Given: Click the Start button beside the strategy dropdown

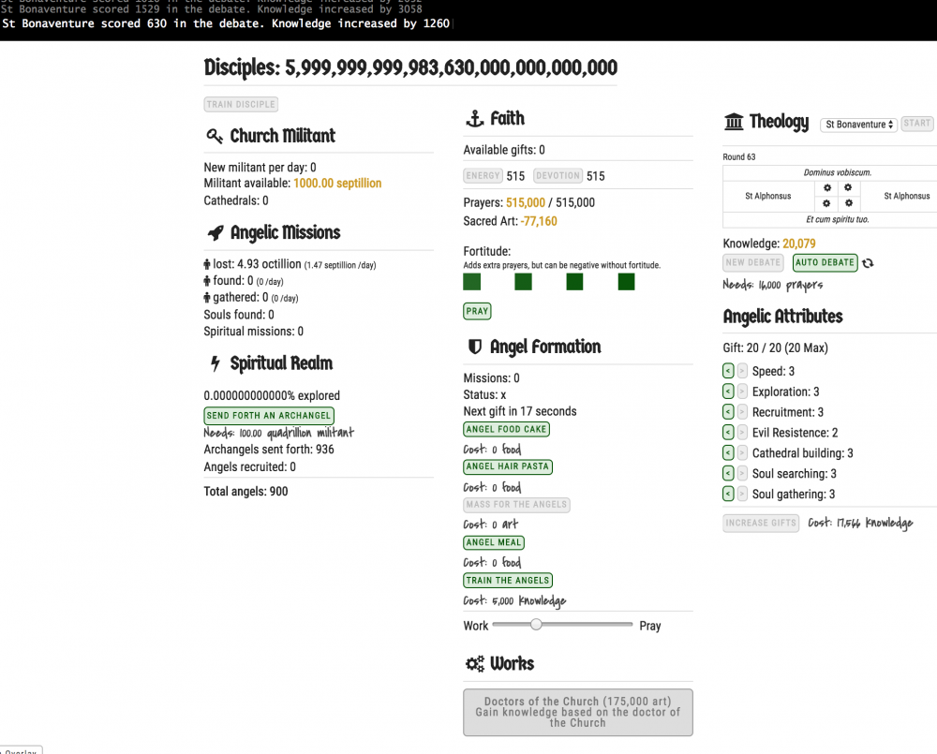Looking at the screenshot, I should (916, 124).
